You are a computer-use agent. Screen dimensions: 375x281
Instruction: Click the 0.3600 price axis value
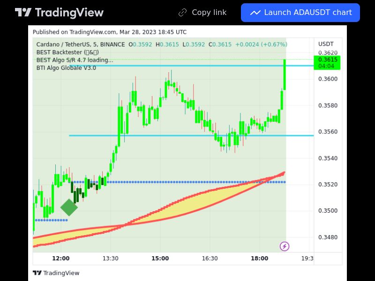[x=328, y=79]
